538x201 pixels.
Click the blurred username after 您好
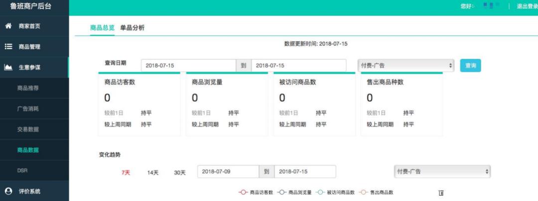click(491, 6)
